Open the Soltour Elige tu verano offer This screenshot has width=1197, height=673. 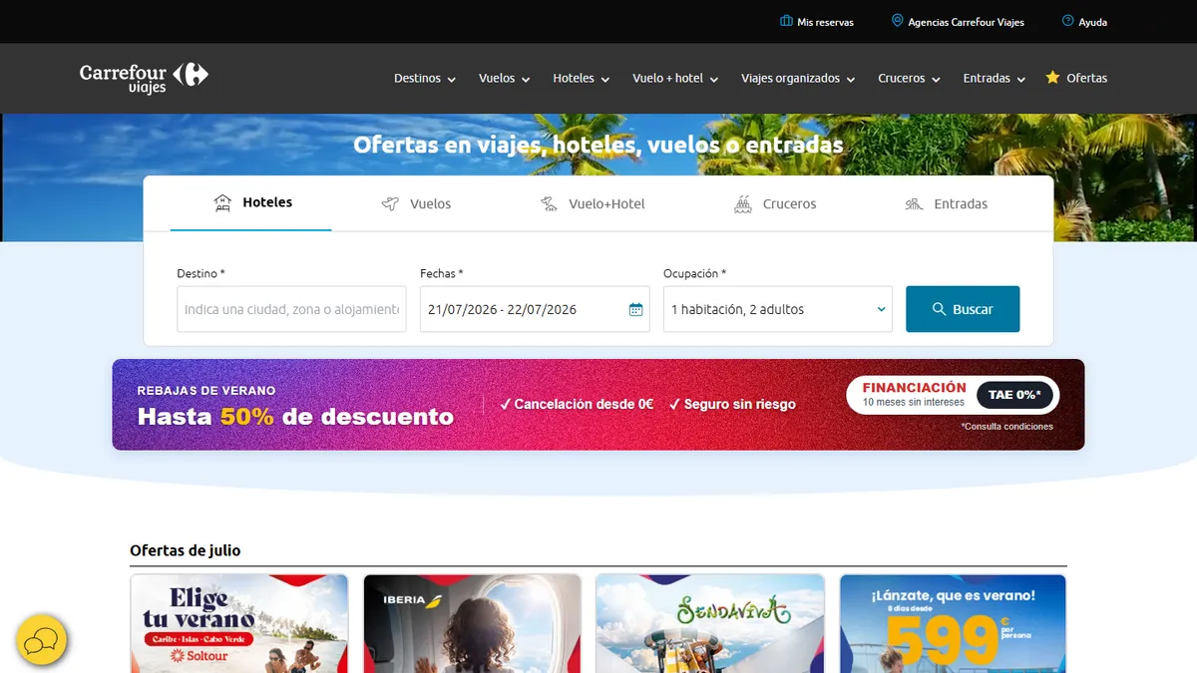point(239,623)
